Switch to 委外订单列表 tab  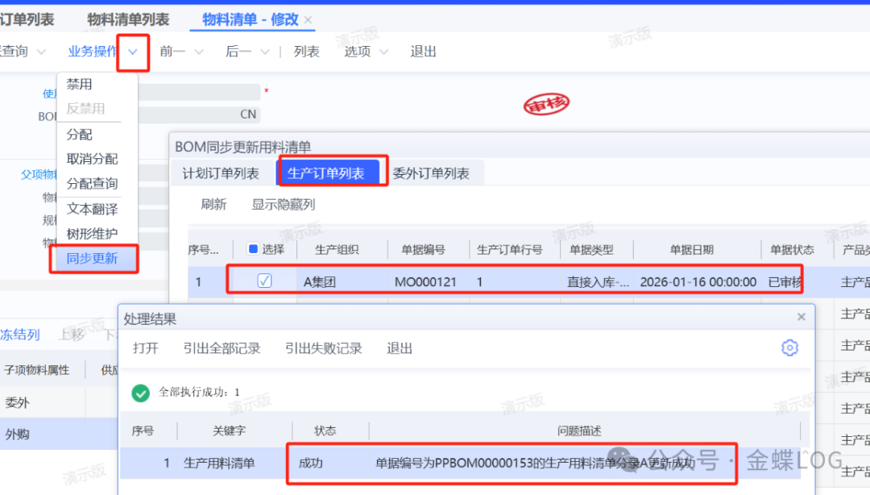431,173
